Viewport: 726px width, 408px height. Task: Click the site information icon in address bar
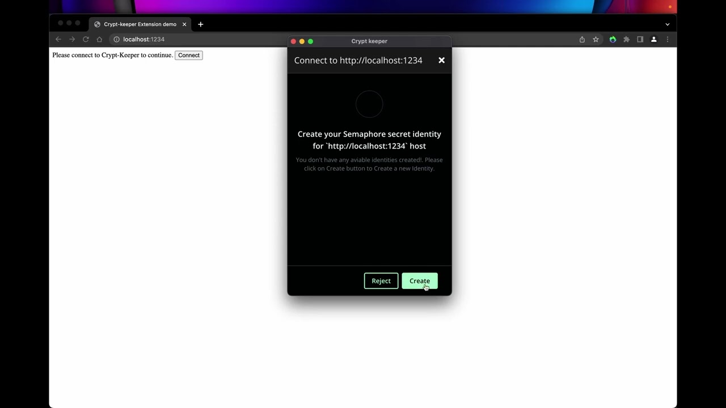[116, 39]
